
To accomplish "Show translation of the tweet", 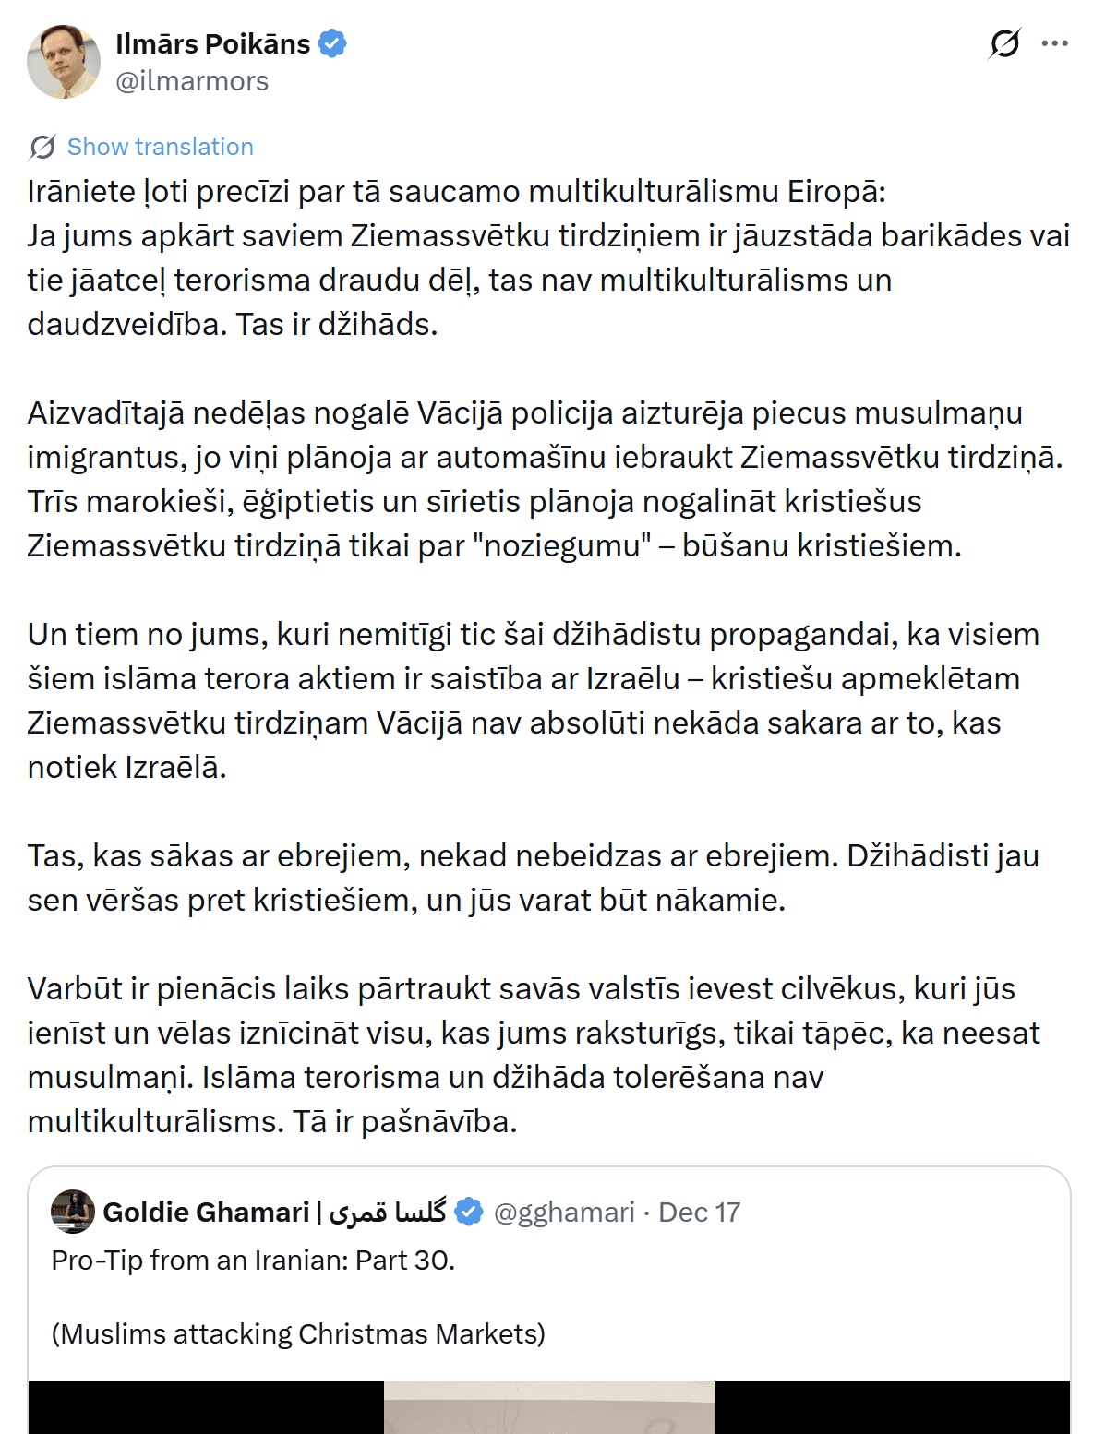I will point(160,147).
